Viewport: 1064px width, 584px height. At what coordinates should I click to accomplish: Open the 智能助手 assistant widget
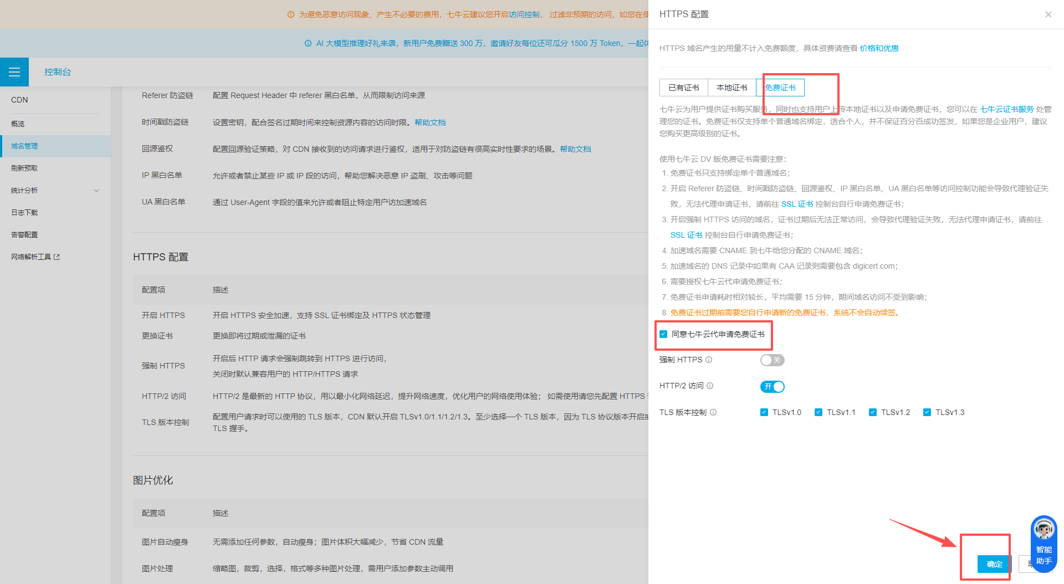click(1043, 544)
